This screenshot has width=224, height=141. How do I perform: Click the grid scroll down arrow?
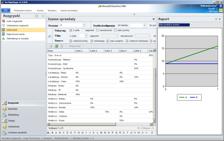click(x=154, y=121)
